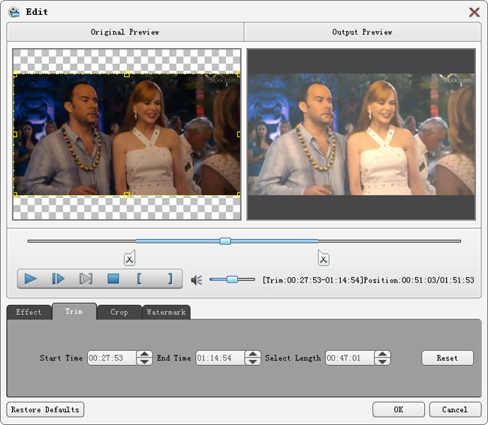Click the volume slider handle
Screen dimensions: 488x425
point(232,280)
